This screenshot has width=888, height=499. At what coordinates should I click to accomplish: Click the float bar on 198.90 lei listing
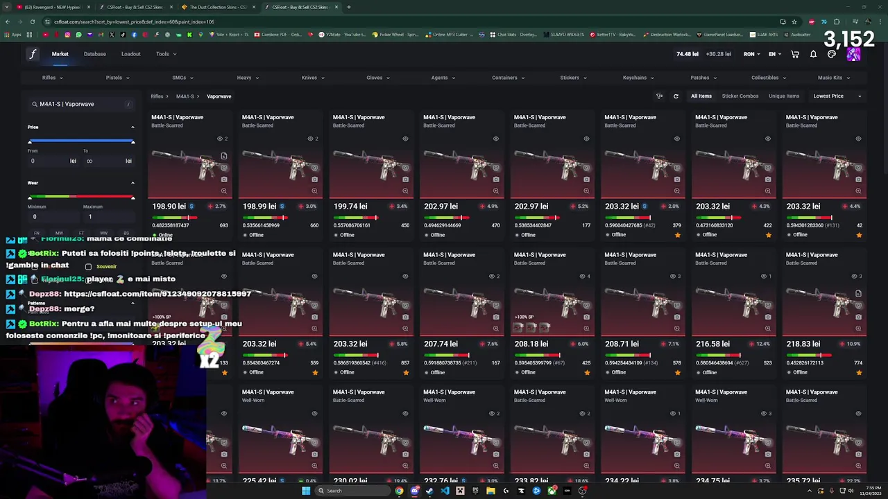[x=175, y=218]
